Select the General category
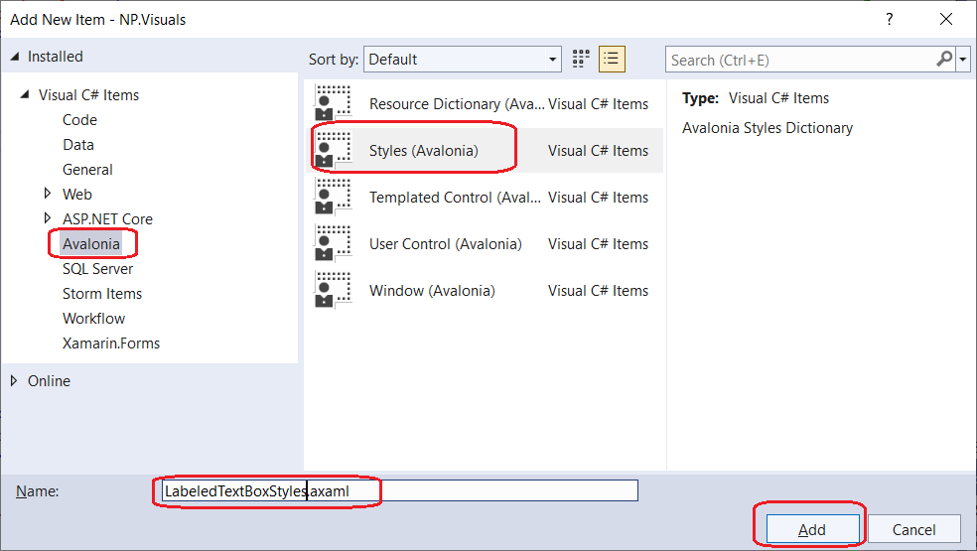The image size is (977, 551). [87, 170]
